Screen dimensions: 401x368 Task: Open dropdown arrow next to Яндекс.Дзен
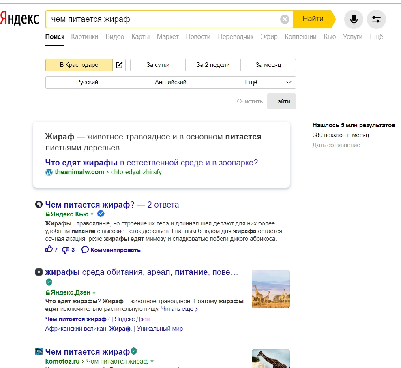point(94,293)
